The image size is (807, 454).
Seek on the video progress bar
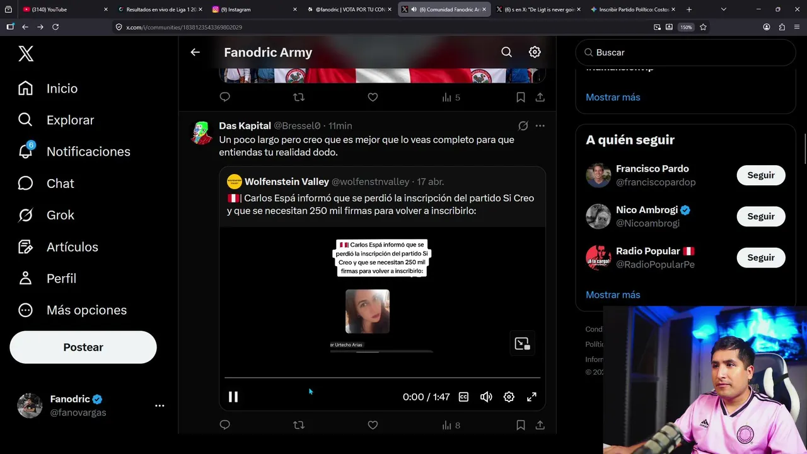[383, 378]
